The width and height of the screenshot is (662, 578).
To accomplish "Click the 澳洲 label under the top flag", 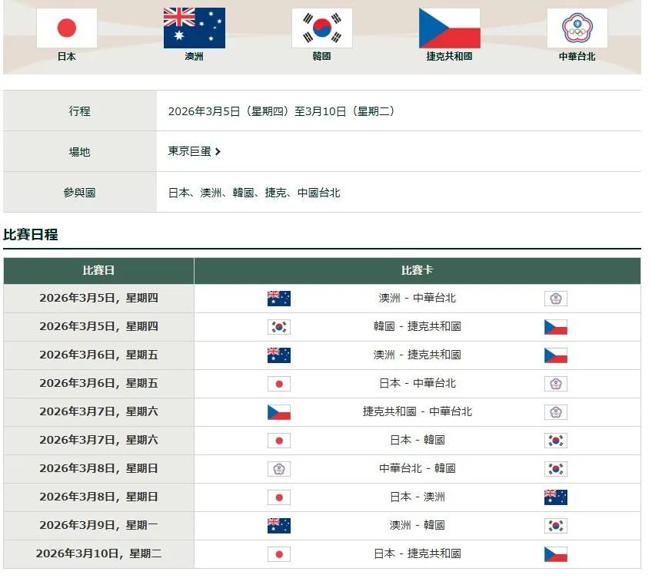I will pos(195,57).
